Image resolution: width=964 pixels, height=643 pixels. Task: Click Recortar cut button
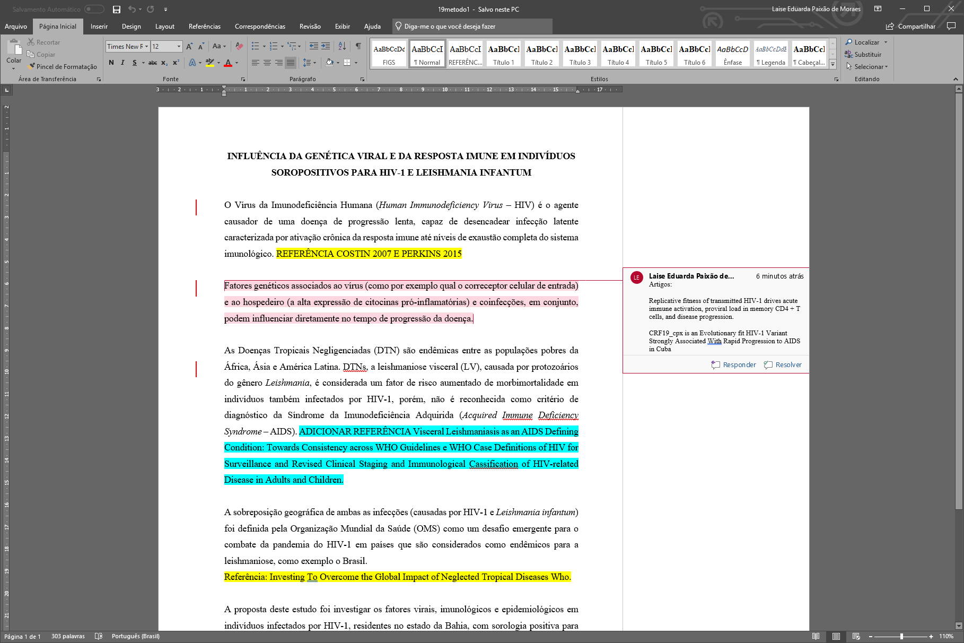44,42
